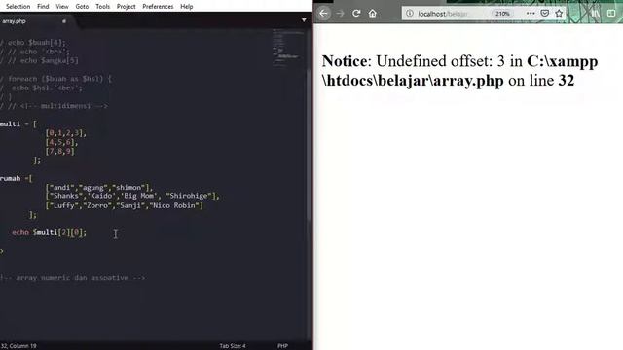Screen dimensions: 623x350
Task: Click the [4,5,6] array row
Action: (61, 142)
